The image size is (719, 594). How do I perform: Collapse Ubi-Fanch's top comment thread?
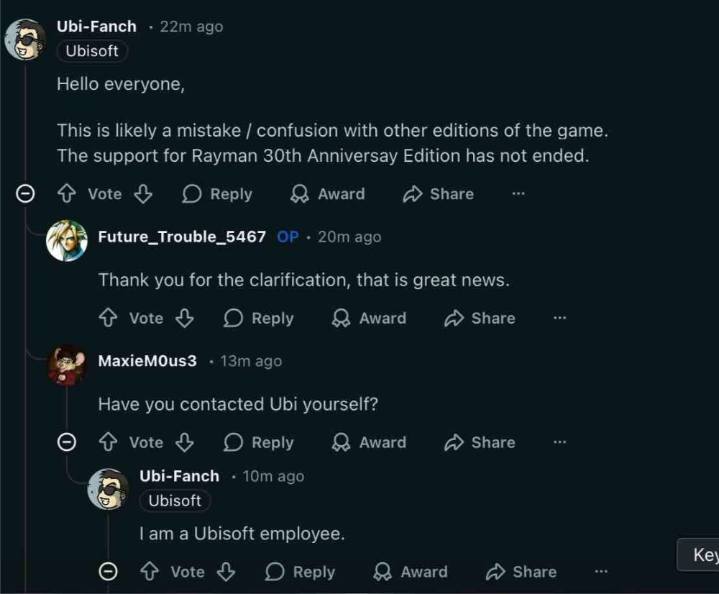click(25, 193)
